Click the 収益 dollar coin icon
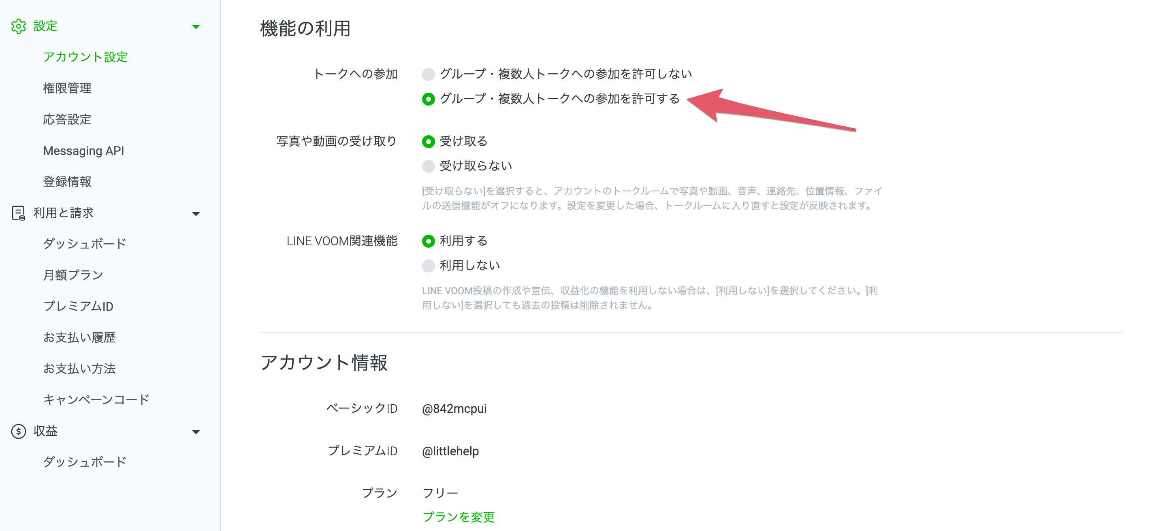This screenshot has width=1152, height=531. (18, 431)
